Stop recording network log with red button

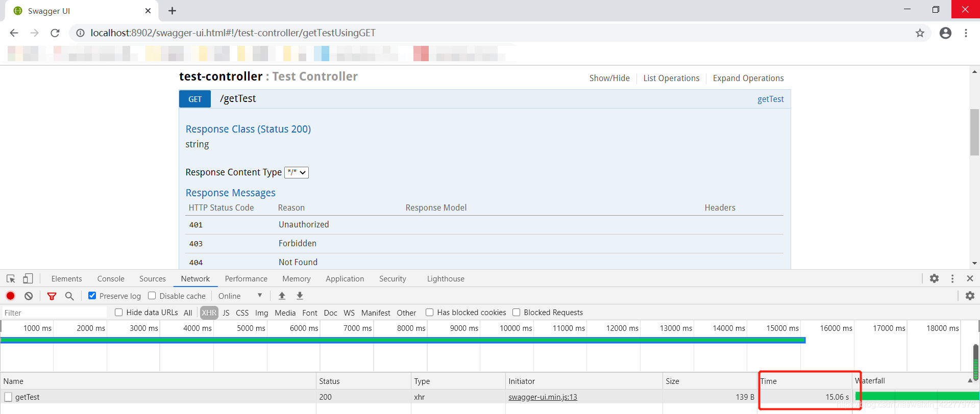coord(10,296)
